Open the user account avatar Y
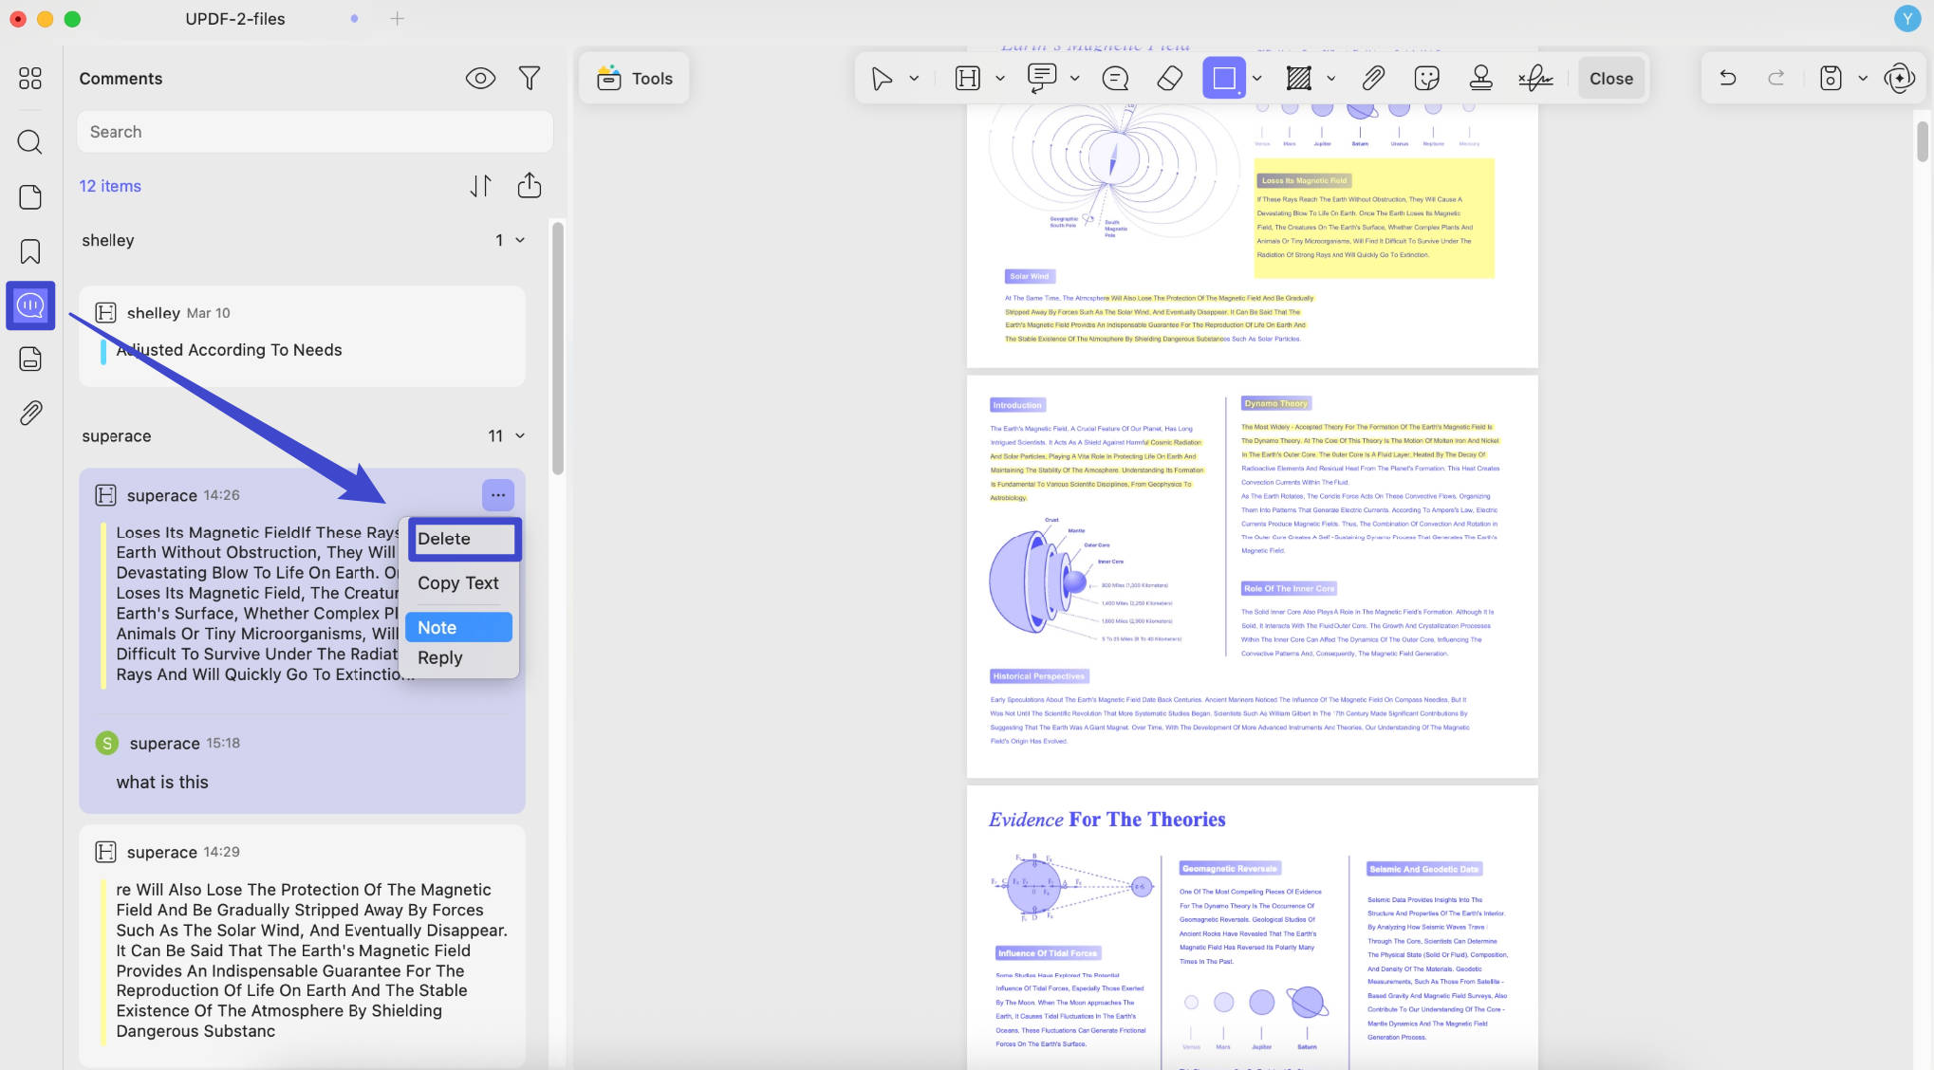 point(1907,18)
